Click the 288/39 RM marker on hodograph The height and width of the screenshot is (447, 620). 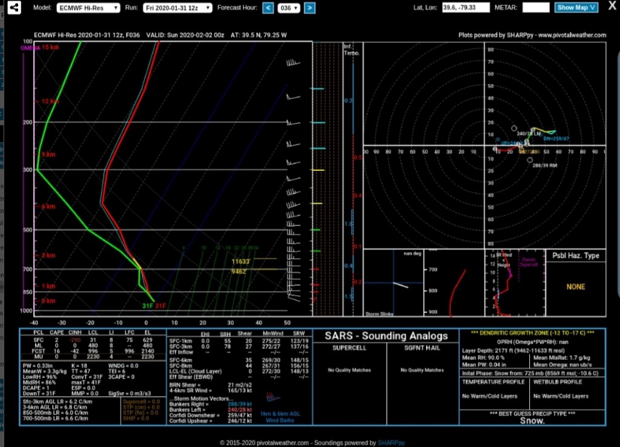530,160
